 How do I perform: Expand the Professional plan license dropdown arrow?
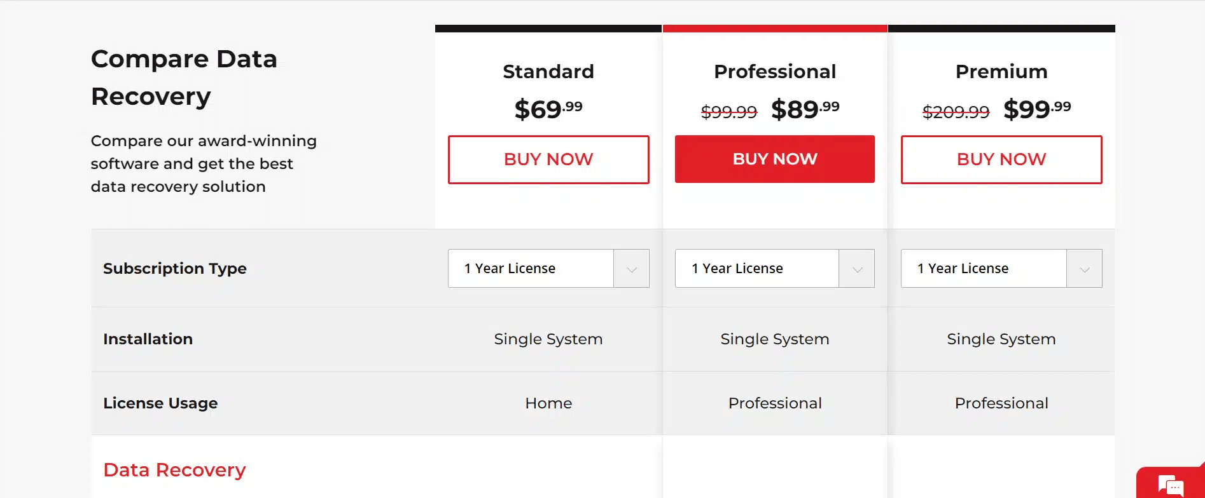click(857, 269)
